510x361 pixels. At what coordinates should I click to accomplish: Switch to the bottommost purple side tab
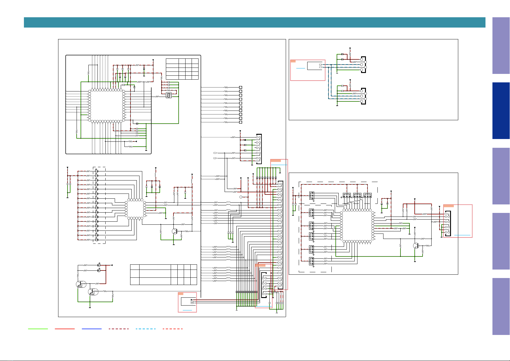(x=501, y=306)
